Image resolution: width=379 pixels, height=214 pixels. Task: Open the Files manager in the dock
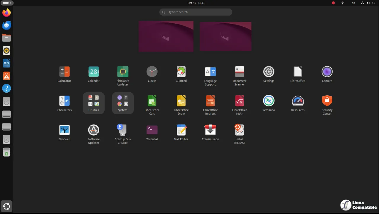[x=7, y=38]
